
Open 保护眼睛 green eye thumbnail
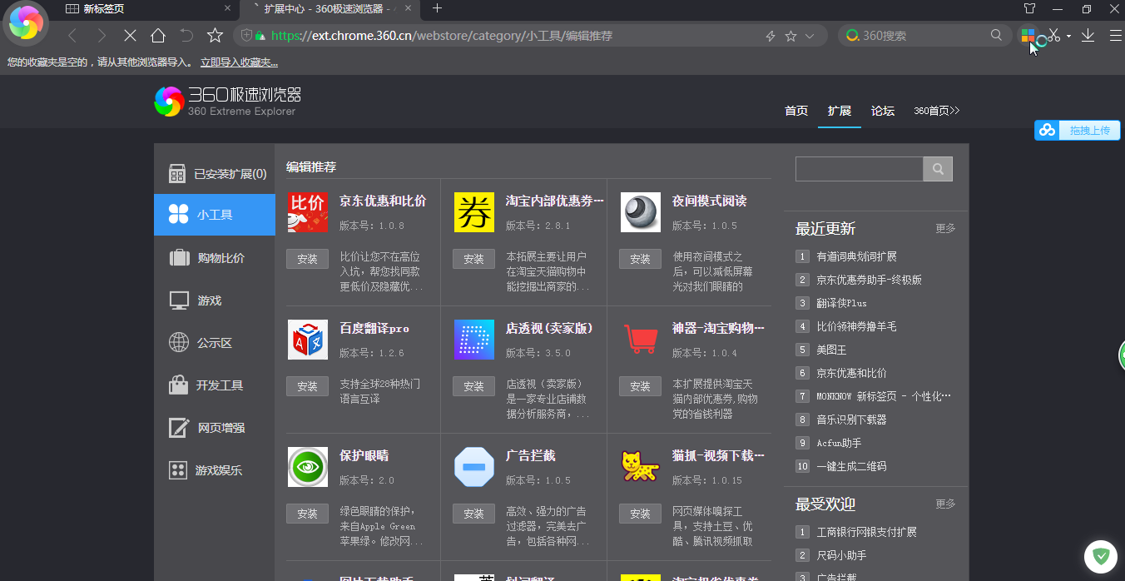coord(308,467)
